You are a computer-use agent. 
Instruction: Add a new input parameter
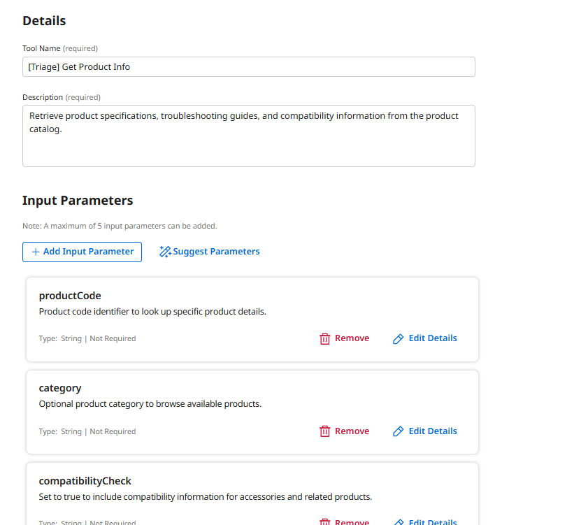click(x=82, y=252)
